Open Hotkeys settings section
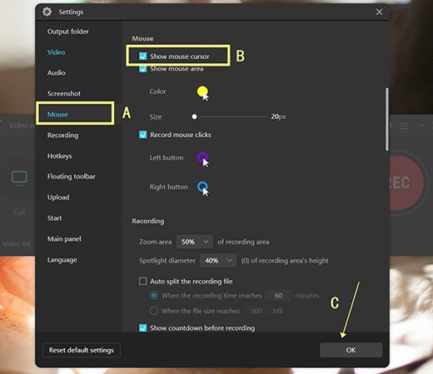433x374 pixels. pyautogui.click(x=59, y=156)
